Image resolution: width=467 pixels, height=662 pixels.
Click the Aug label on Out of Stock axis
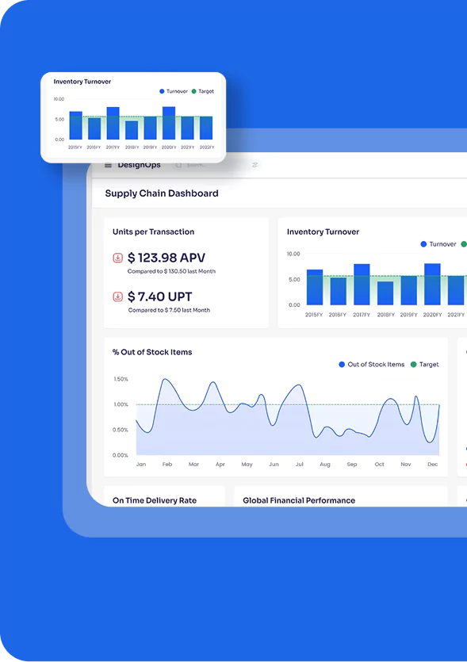click(325, 464)
